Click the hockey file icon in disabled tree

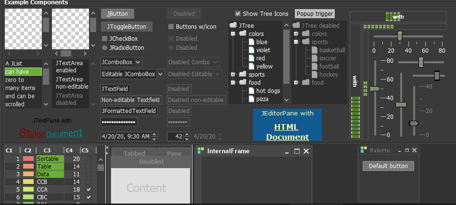click(x=315, y=74)
